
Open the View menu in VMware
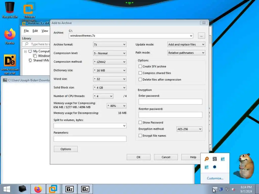point(45,31)
